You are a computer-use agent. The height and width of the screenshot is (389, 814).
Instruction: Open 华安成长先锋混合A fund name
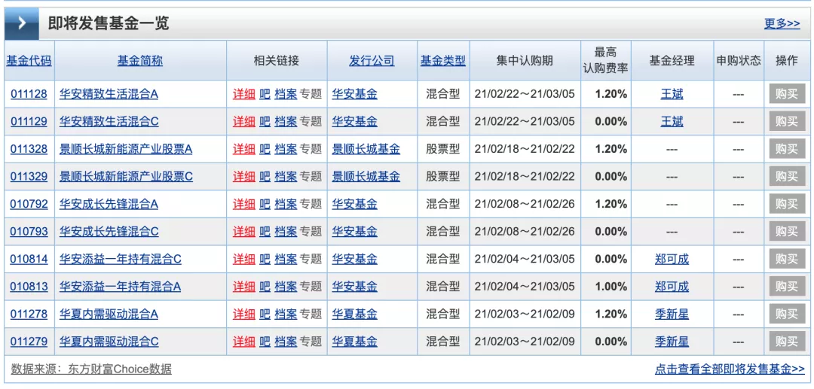tap(109, 204)
